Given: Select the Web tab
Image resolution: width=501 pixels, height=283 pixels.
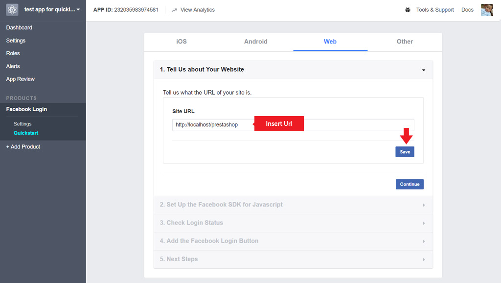Looking at the screenshot, I should 330,42.
